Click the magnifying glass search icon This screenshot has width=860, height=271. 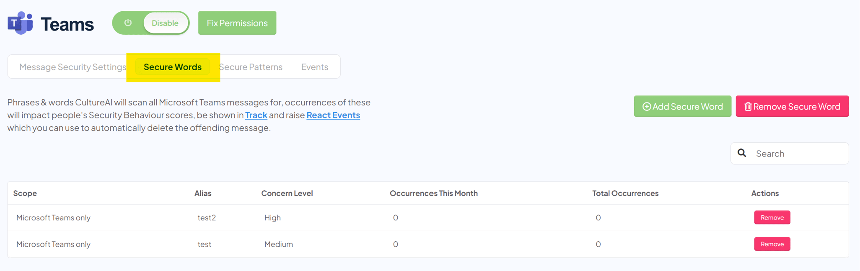point(742,153)
